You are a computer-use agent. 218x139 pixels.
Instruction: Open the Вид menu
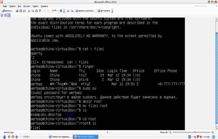pyautogui.click(x=19, y=6)
